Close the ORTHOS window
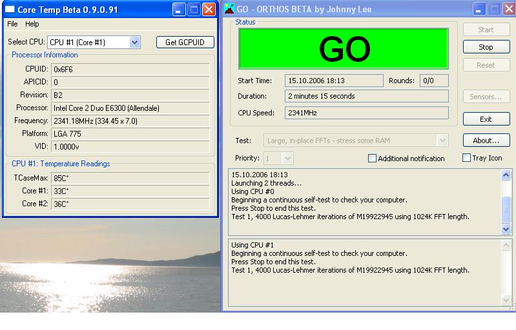The image size is (516, 330). (509, 9)
